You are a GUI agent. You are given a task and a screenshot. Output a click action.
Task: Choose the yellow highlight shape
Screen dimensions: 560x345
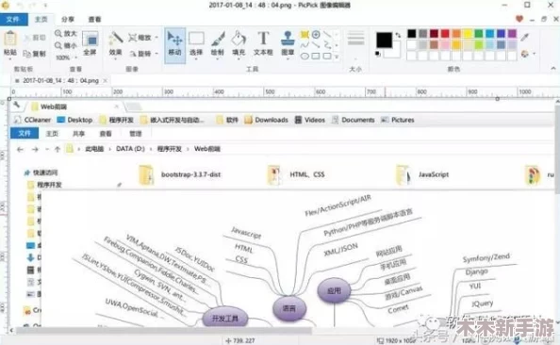305,35
